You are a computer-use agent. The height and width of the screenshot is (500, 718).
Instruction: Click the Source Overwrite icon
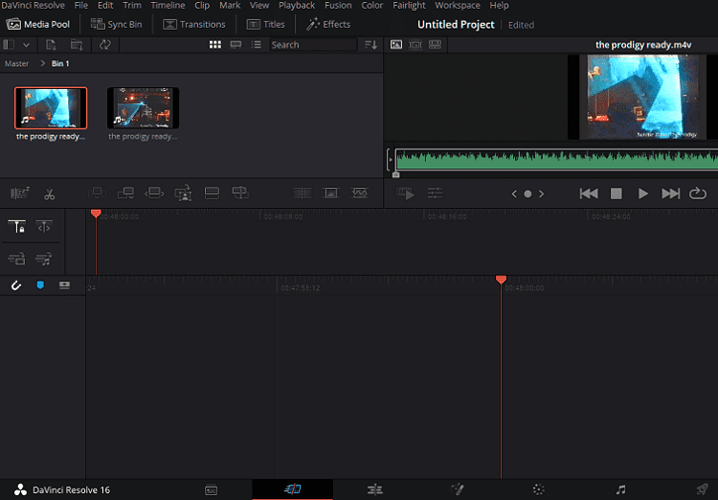click(240, 193)
